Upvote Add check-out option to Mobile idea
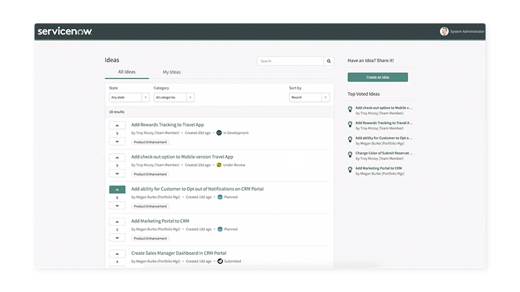 click(117, 157)
